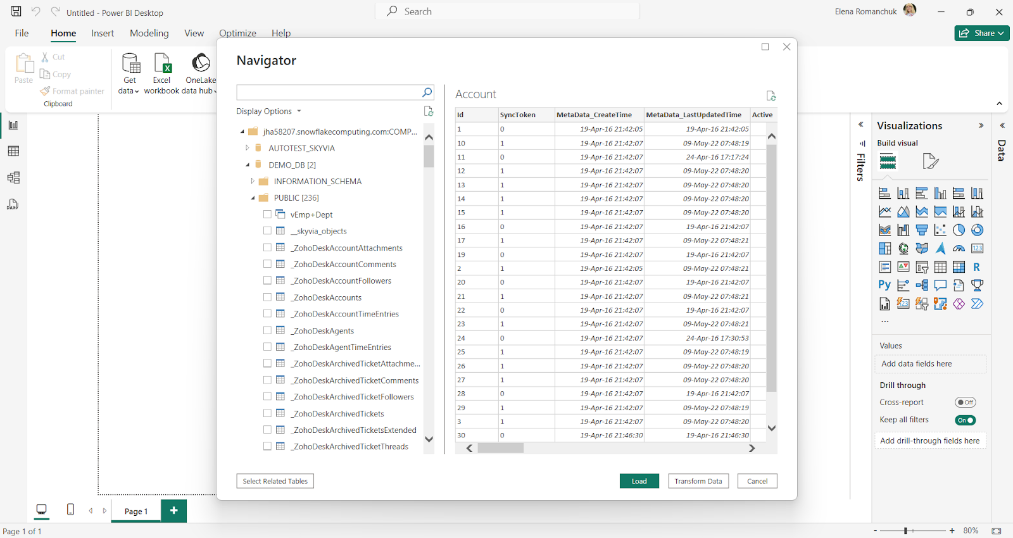Click the Excel workbook icon

[162, 64]
